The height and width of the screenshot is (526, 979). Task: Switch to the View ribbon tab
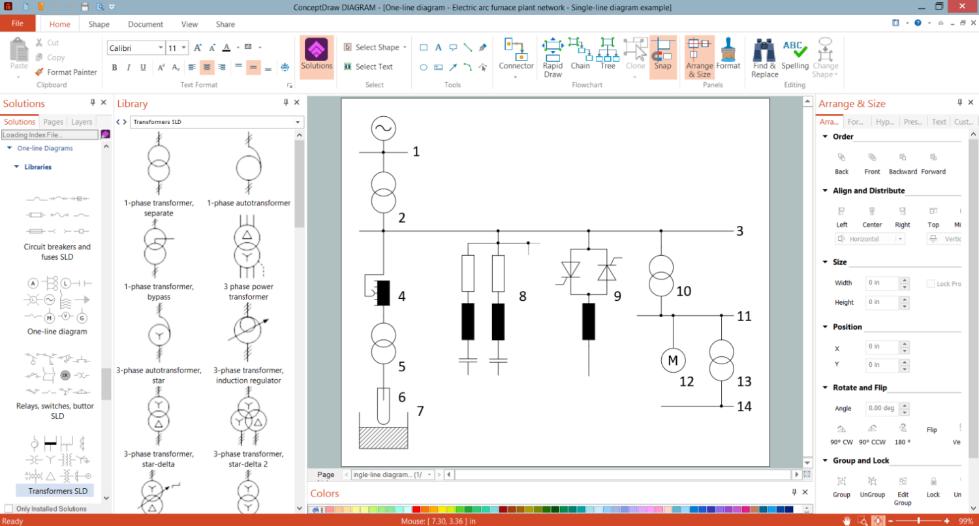(x=189, y=24)
